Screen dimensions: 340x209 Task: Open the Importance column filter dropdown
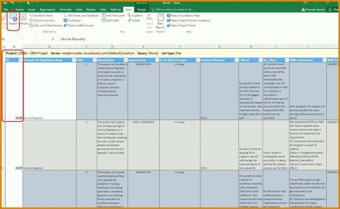pyautogui.click(x=157, y=60)
